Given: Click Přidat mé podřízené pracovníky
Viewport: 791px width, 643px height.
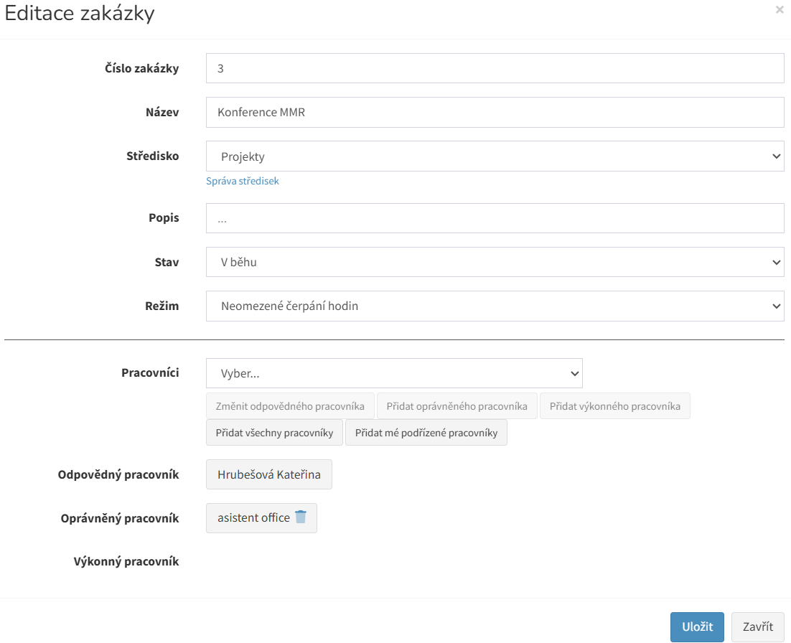Looking at the screenshot, I should (426, 433).
